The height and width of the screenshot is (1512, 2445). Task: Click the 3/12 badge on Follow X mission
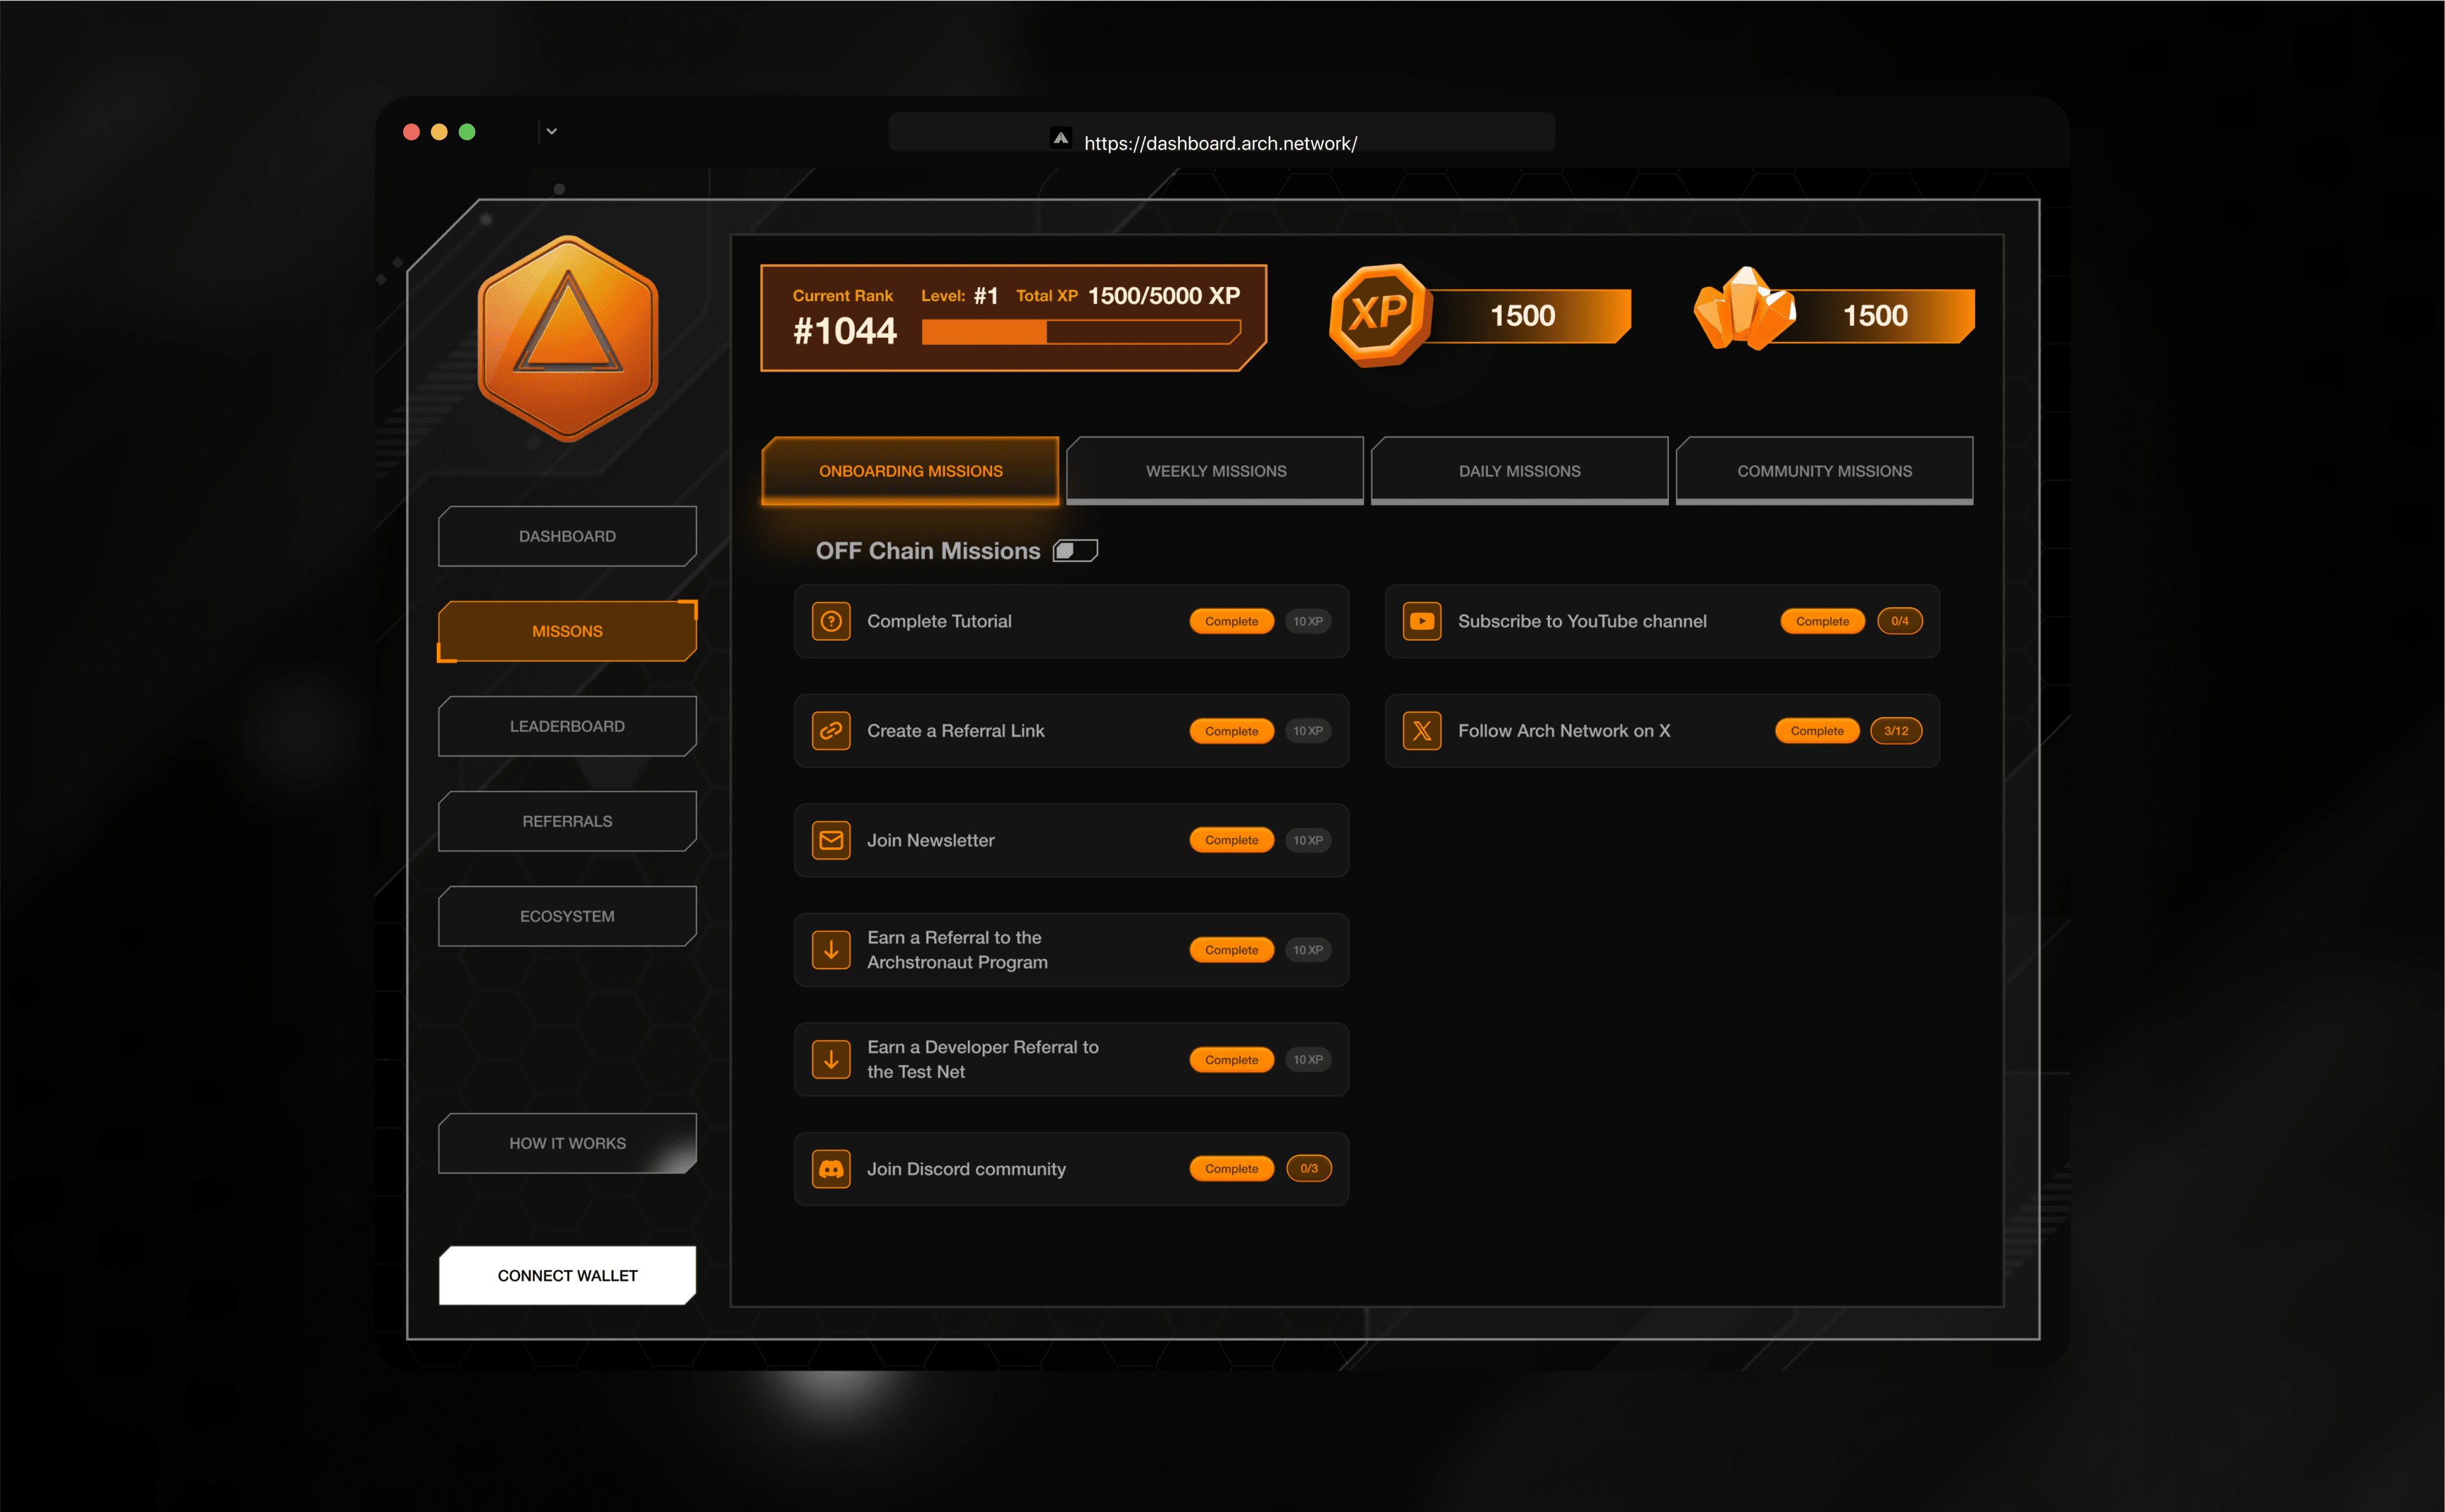pyautogui.click(x=1896, y=731)
